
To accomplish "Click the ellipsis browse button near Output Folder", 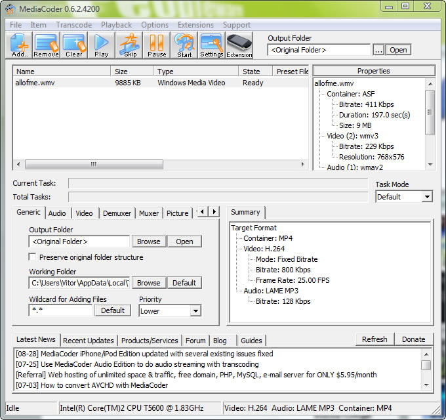I will pyautogui.click(x=378, y=50).
